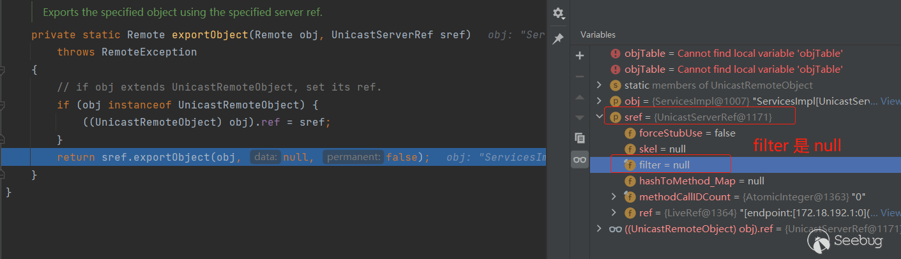Click the first objTable error icon
This screenshot has width=901, height=259.
tap(616, 54)
